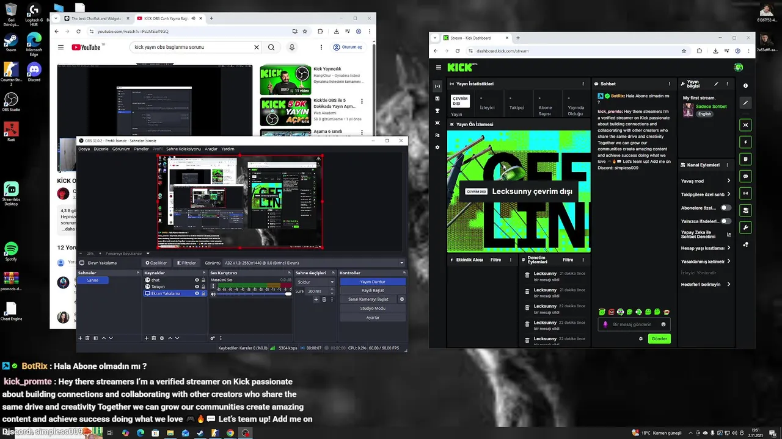Image resolution: width=782 pixels, height=439 pixels.
Task: Add a new scene in OBS Sahneler
Action: [80, 338]
